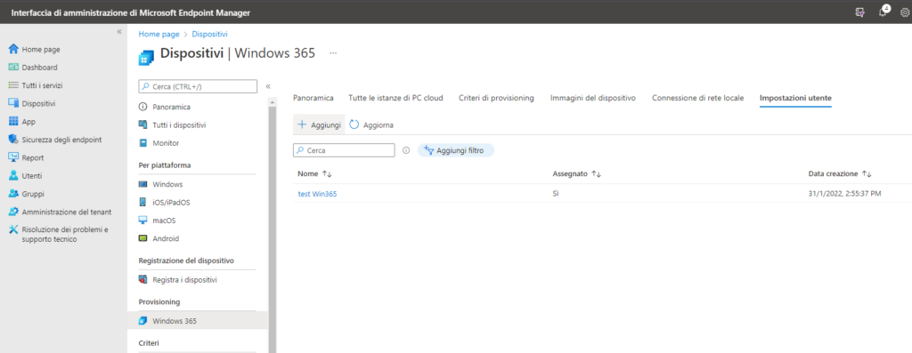
Task: Click the 31/1/2022, 2:55:37 PM date cell
Action: (x=845, y=194)
